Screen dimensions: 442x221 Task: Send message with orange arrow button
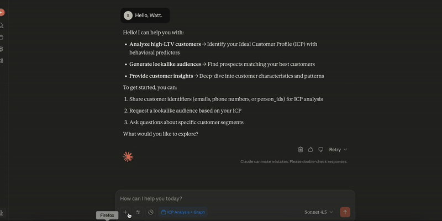pos(345,212)
